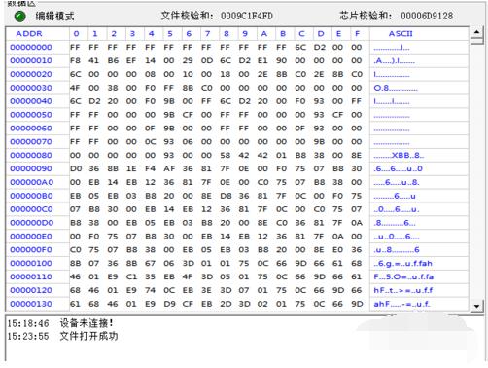
Task: Click the file checksum value 0009C1F4FD
Action: (x=247, y=16)
